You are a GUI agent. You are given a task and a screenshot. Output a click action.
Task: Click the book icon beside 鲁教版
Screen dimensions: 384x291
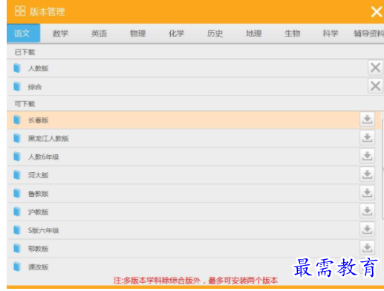(17, 194)
